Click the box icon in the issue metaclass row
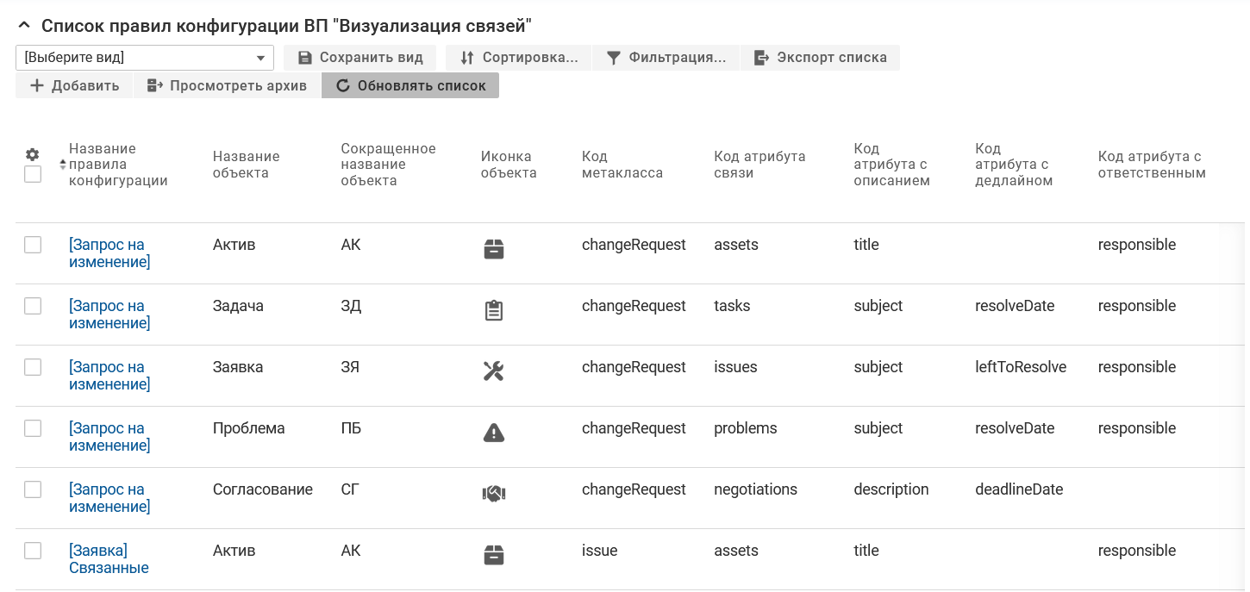This screenshot has width=1250, height=592. 493,555
